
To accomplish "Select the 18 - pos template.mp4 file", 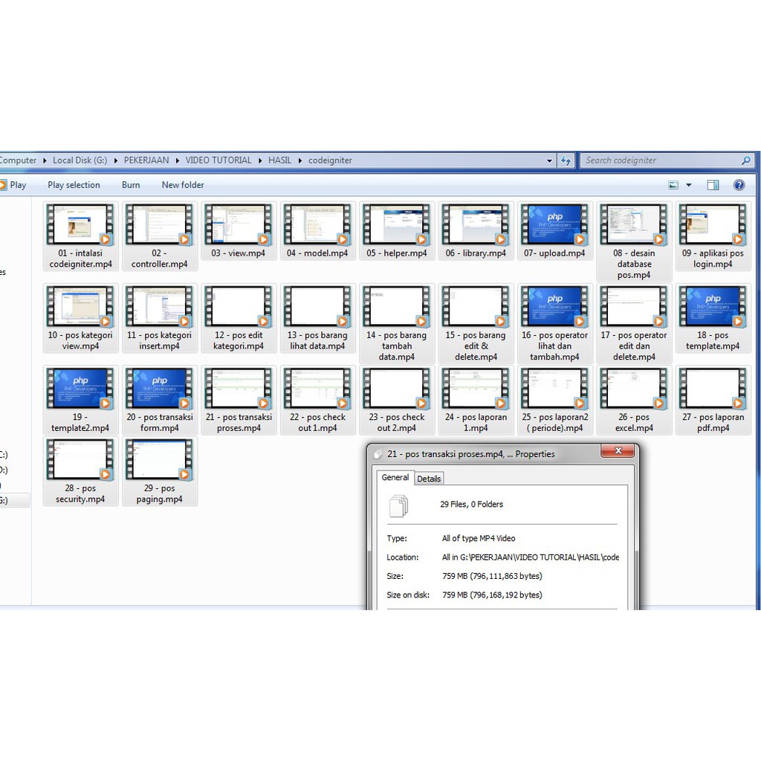I will pyautogui.click(x=713, y=319).
